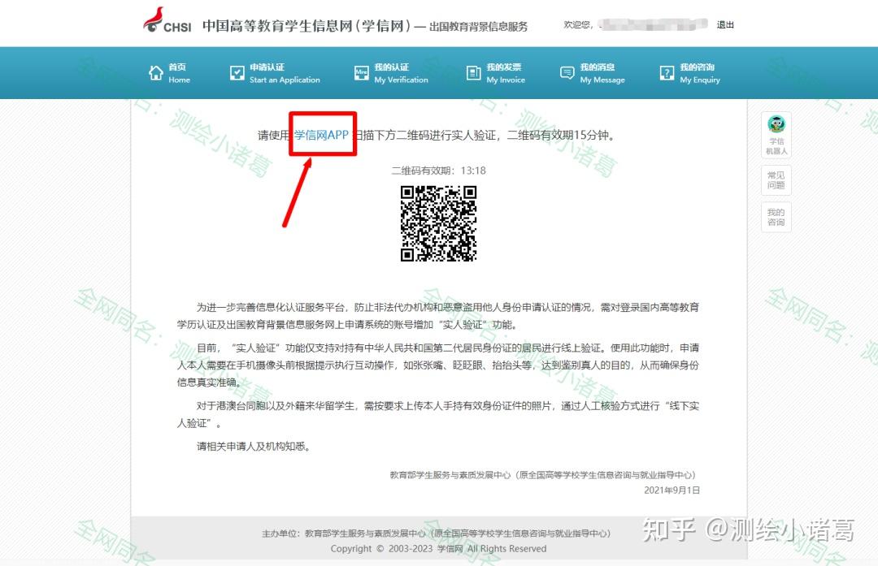
Task: Go to 我的认证 My Verification
Action: pyautogui.click(x=391, y=73)
